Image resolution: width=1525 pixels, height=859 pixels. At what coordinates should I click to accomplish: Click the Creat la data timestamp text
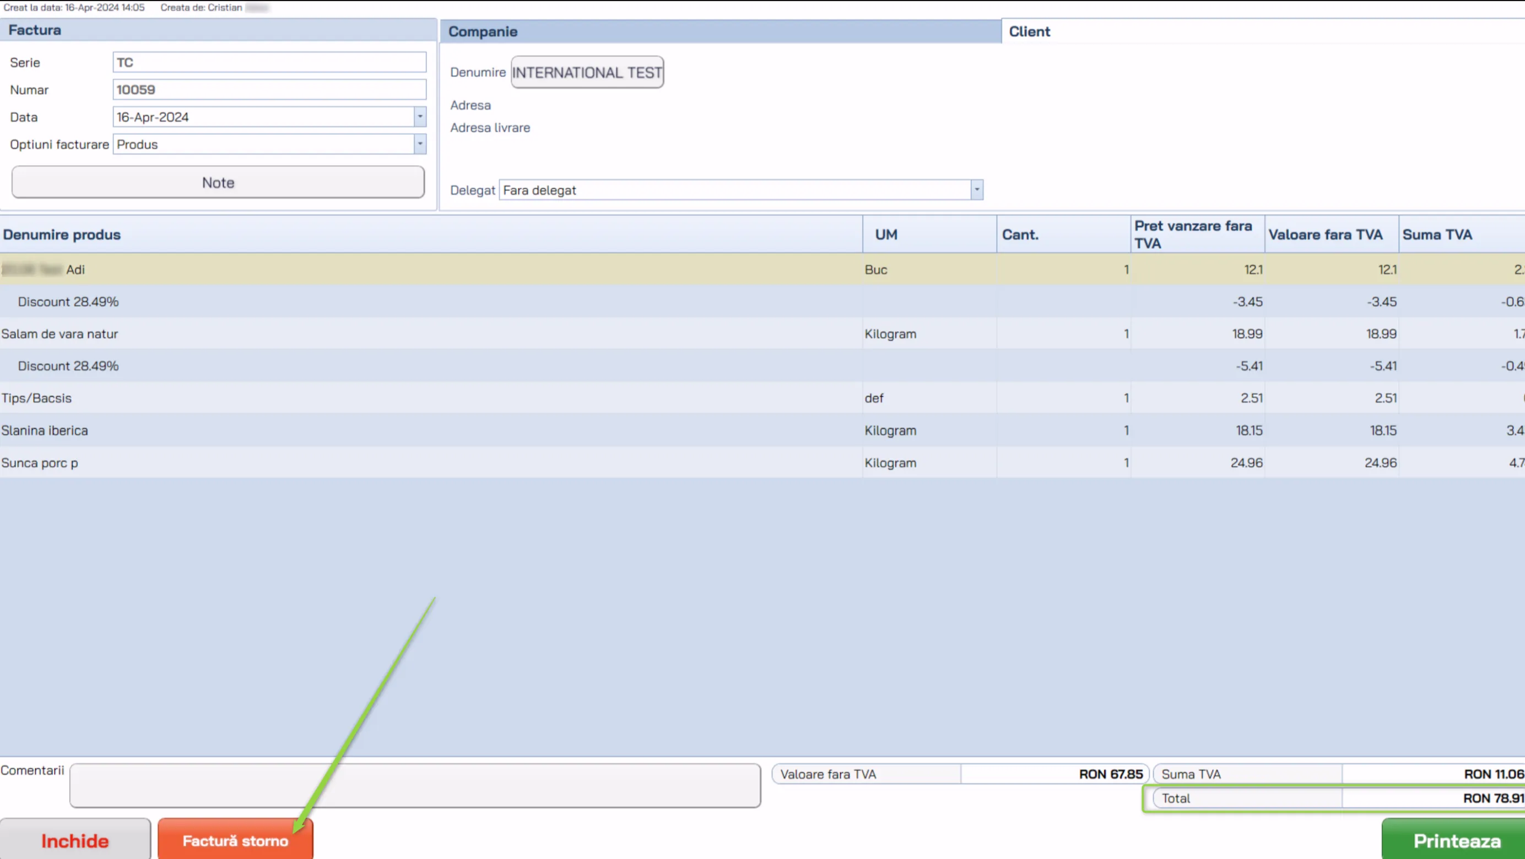(74, 8)
